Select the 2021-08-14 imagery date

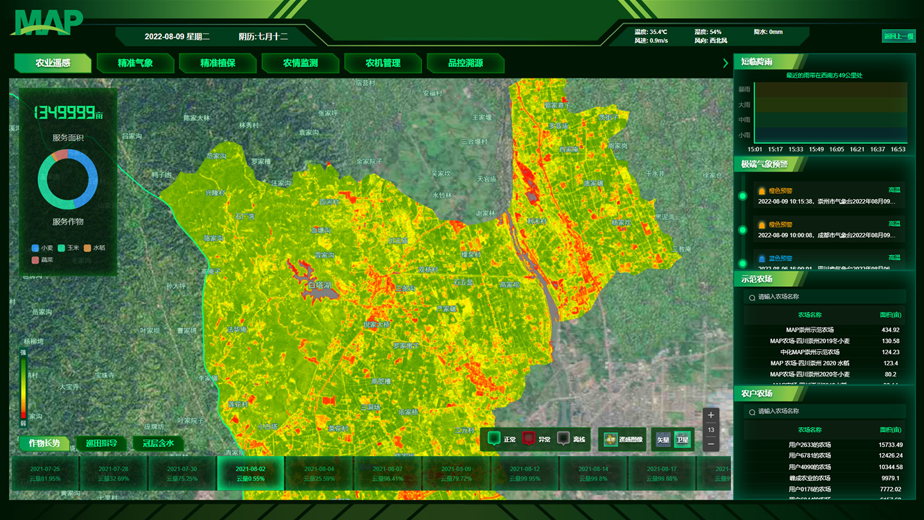click(x=594, y=474)
